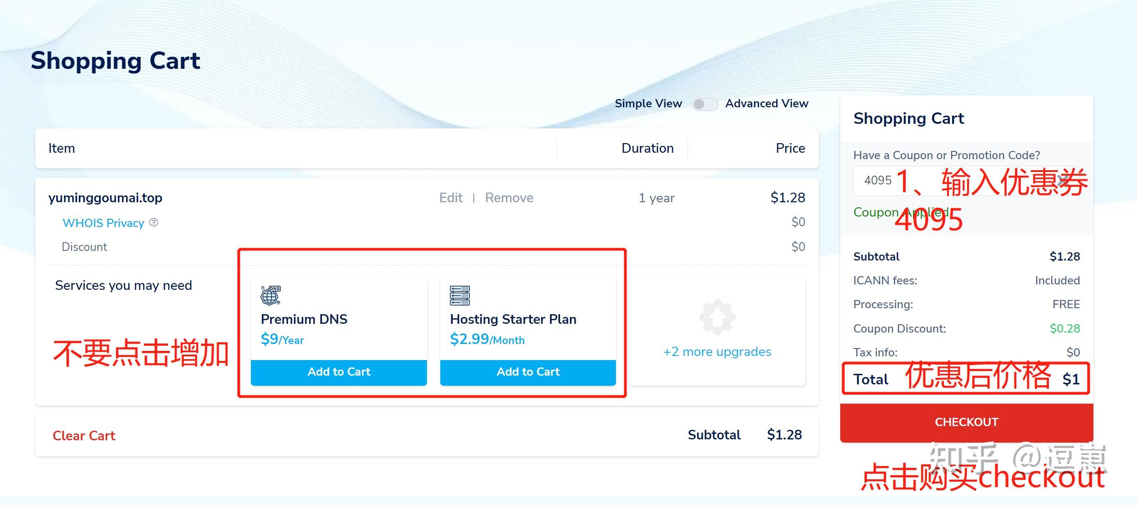Add Hosting Starter Plan to cart
This screenshot has height=505, width=1137.
528,372
